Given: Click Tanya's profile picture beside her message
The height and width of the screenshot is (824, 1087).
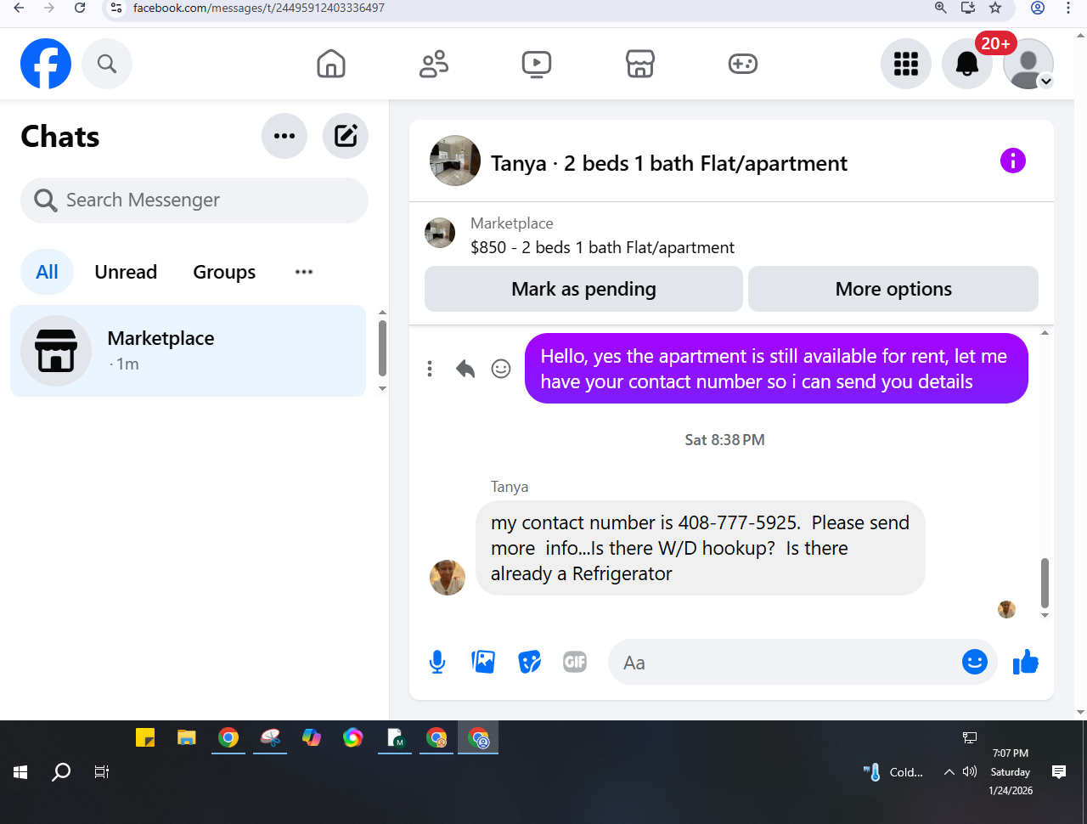Looking at the screenshot, I should (x=448, y=578).
